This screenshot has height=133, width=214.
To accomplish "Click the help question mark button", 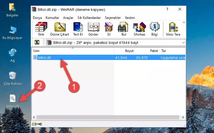I will coord(167,9).
